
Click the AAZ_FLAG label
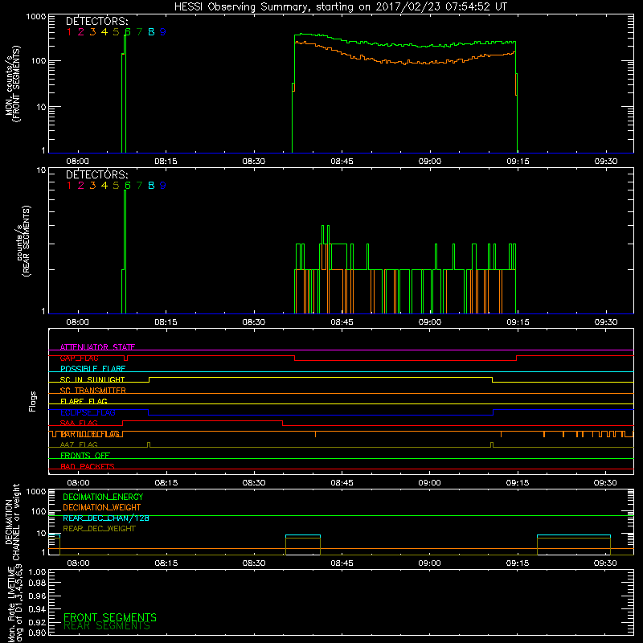click(79, 444)
